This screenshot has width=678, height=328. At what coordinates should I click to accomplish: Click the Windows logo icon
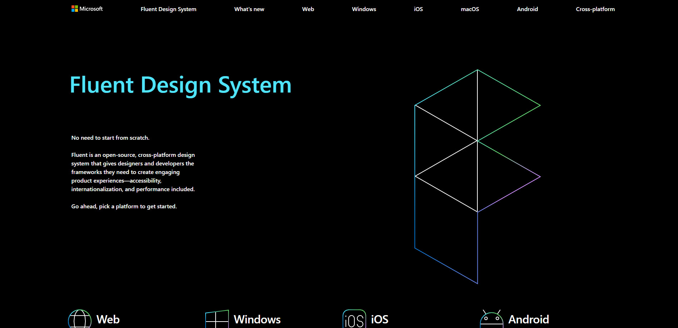(x=217, y=319)
